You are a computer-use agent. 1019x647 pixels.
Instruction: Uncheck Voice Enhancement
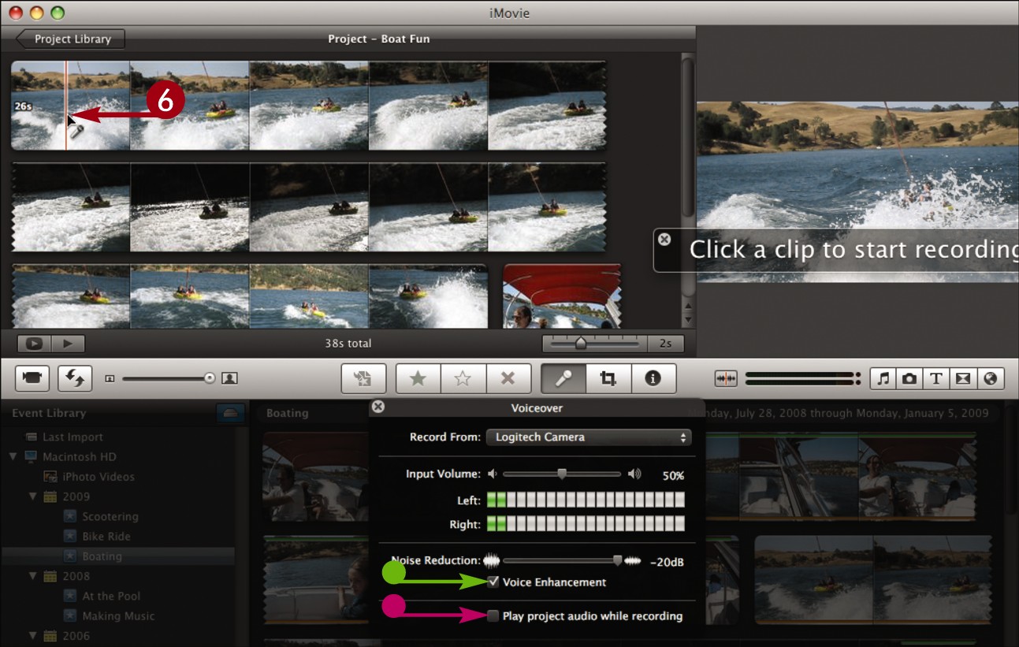click(x=493, y=582)
